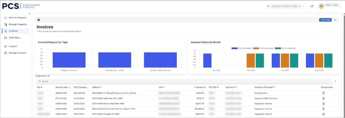Open the Invoice $ column filter
The width and height of the screenshot is (345, 118).
195,87
